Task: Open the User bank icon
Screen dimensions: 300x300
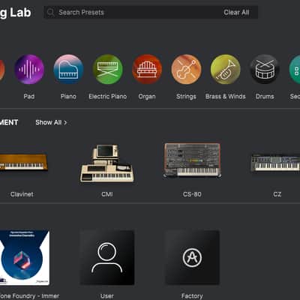Action: point(107,257)
